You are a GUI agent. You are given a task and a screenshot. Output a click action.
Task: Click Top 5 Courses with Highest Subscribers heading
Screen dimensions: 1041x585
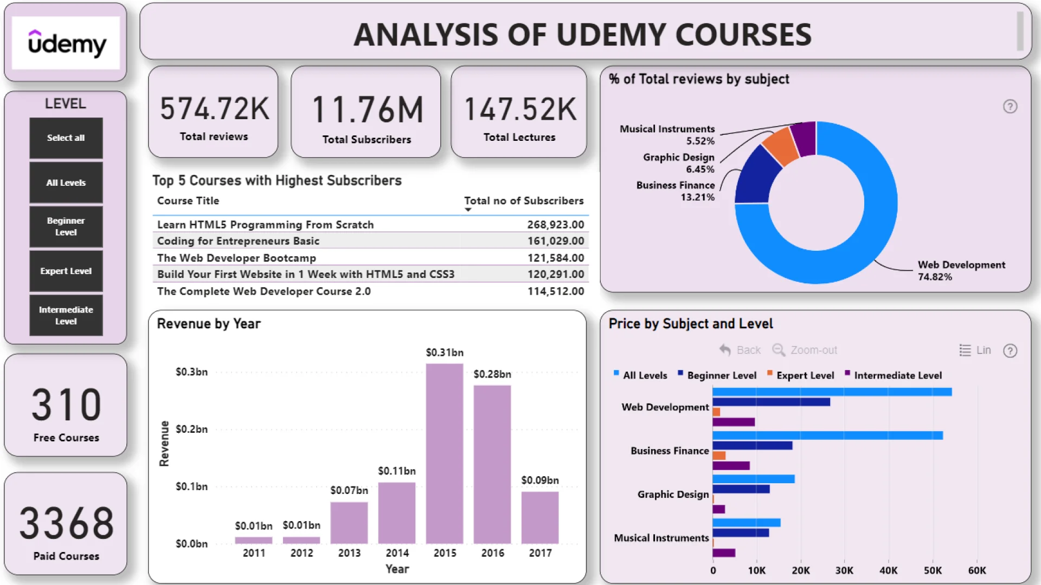(x=277, y=180)
